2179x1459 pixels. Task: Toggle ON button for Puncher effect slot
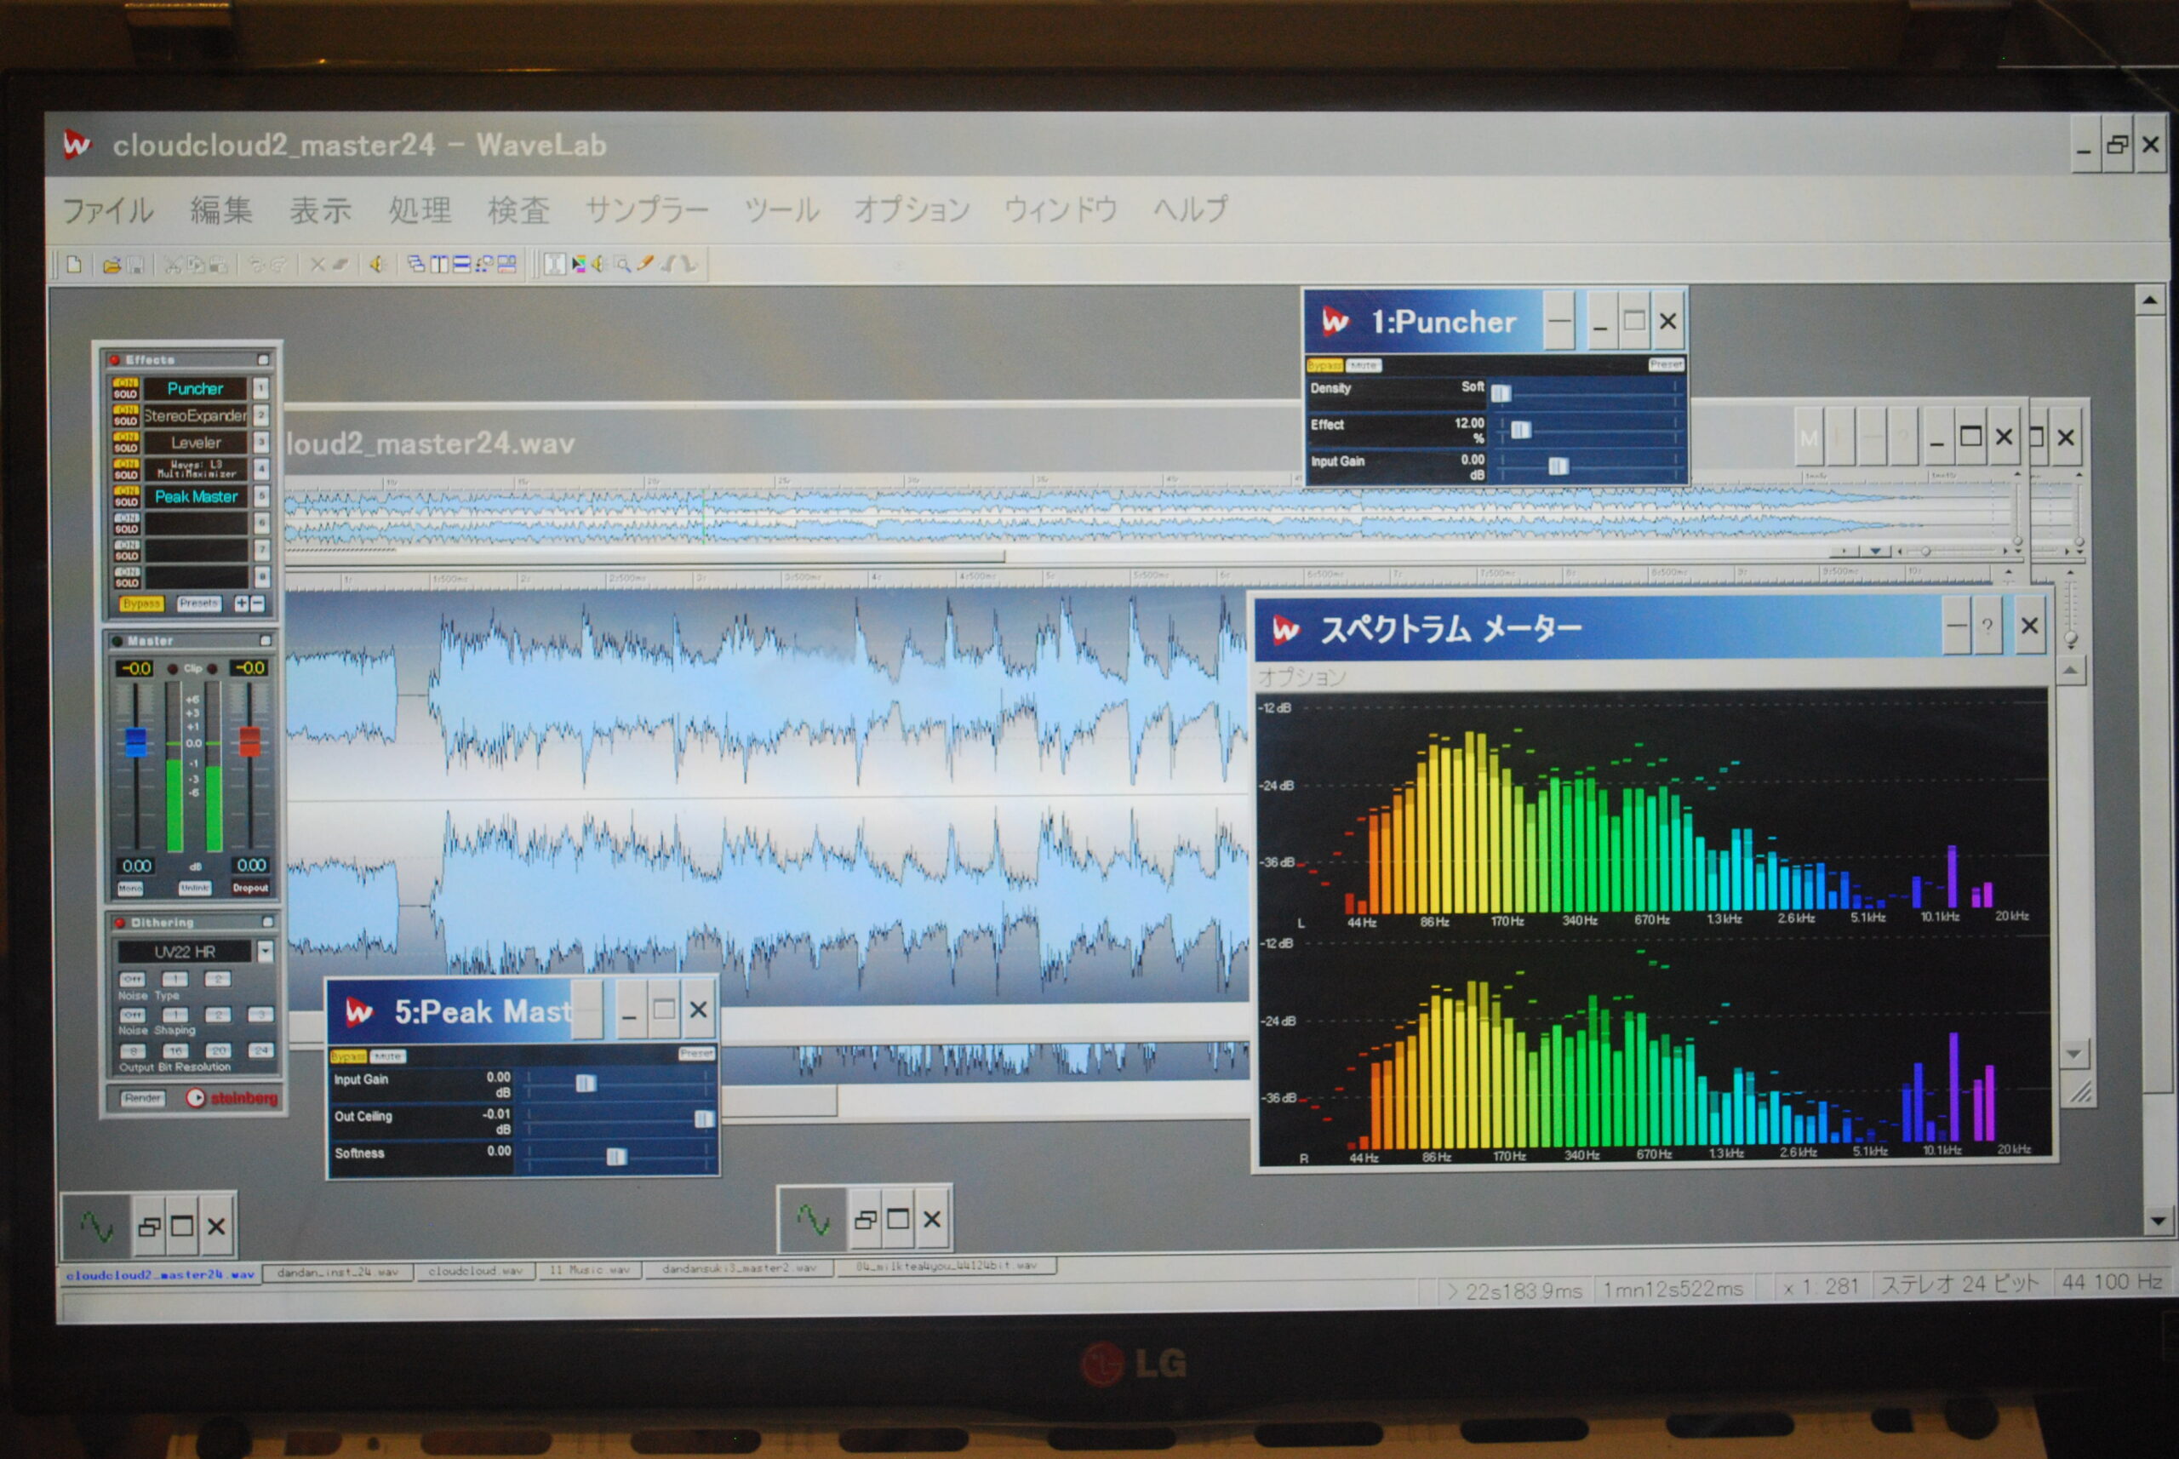pos(126,383)
